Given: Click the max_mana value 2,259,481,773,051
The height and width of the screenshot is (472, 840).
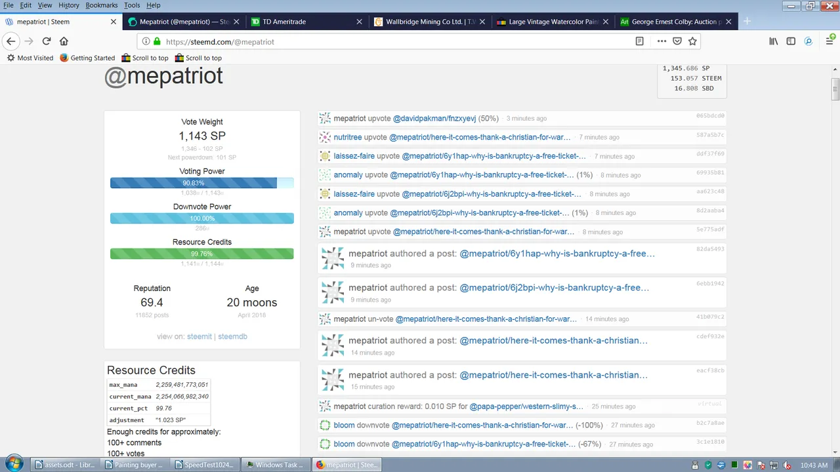Looking at the screenshot, I should click(x=182, y=385).
